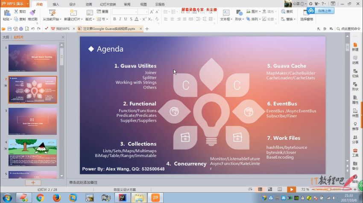This screenshot has height=203, width=363.
Task: Add slide with plus button below thumbnails
Action: 33,183
